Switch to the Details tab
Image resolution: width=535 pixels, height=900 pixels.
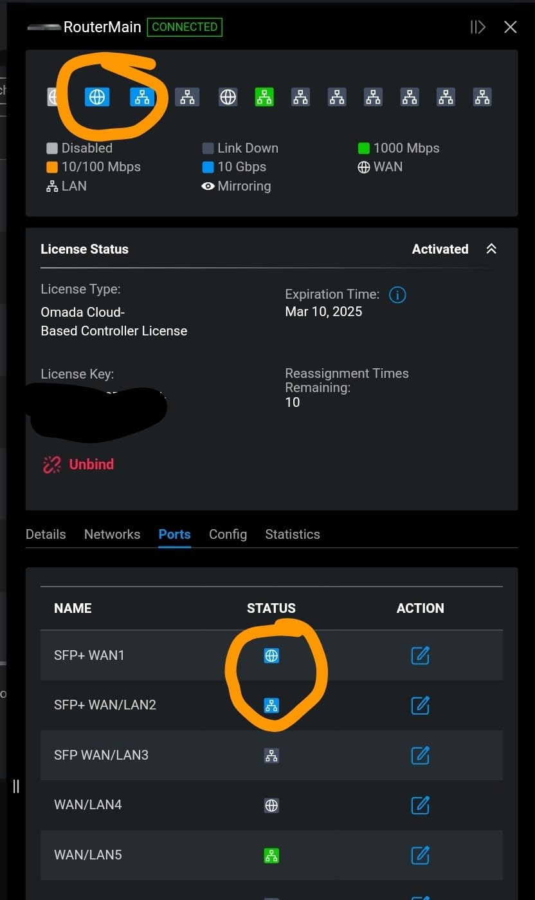(46, 534)
